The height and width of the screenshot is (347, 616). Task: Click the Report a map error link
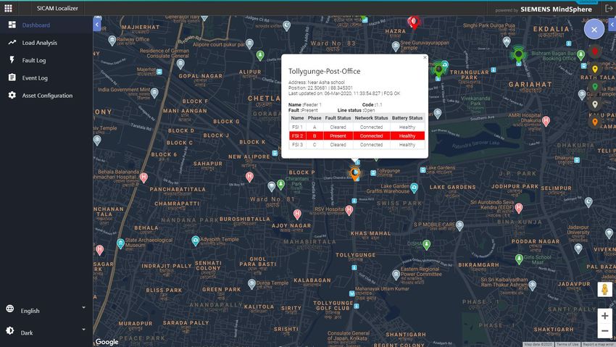click(598, 344)
